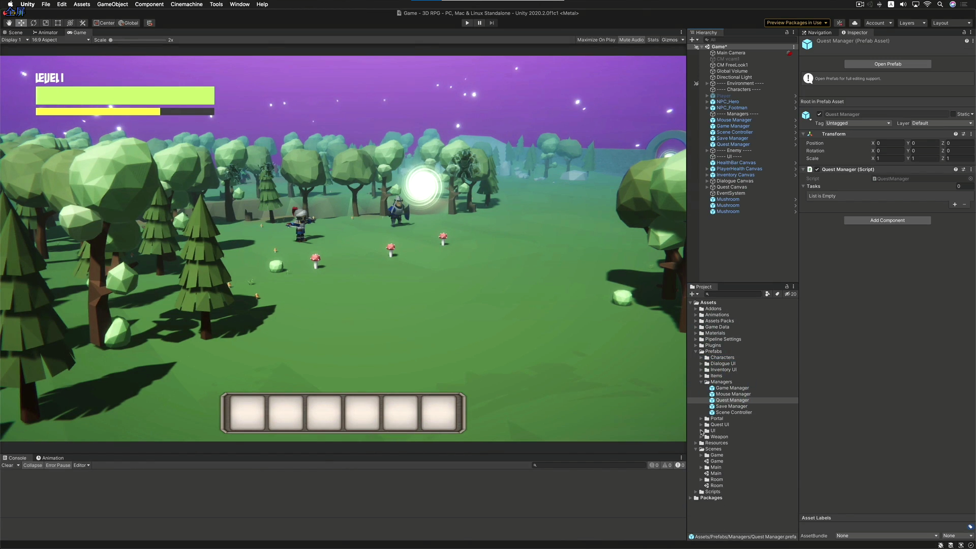Click the Play button
This screenshot has height=549, width=976.
(467, 23)
